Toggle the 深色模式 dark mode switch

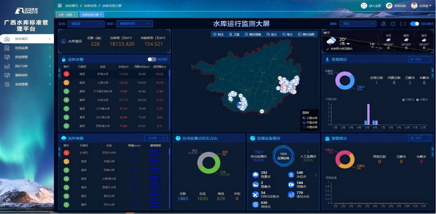pyautogui.click(x=414, y=24)
